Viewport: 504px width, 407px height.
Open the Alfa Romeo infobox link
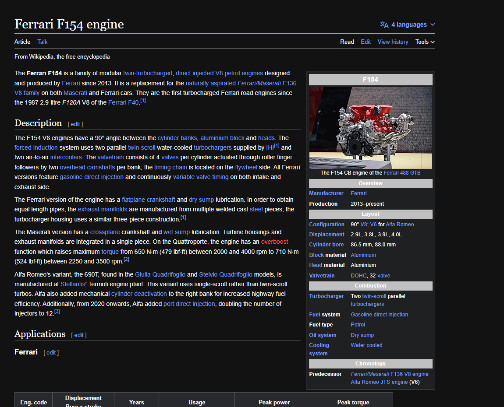point(400,225)
